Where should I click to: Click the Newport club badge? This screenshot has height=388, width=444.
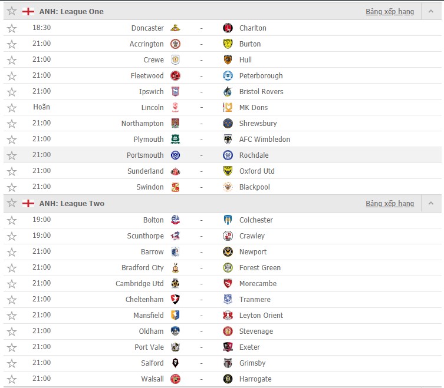[228, 251]
